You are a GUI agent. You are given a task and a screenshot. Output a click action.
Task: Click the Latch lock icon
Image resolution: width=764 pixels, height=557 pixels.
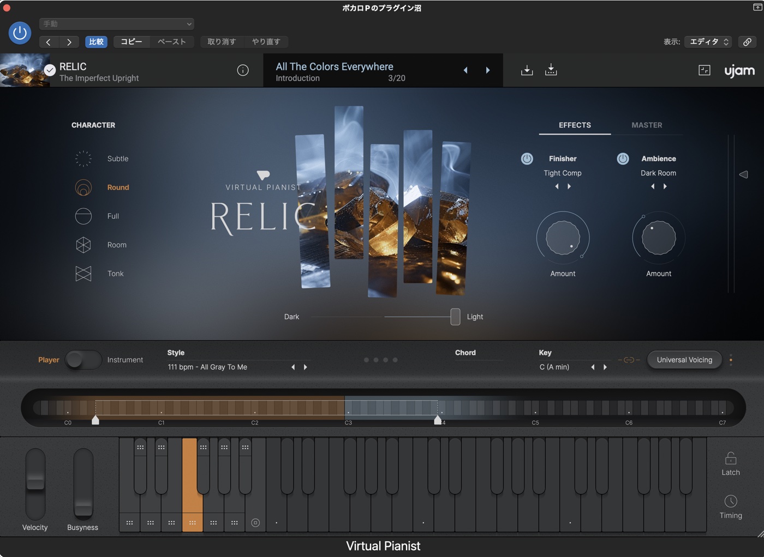click(731, 458)
